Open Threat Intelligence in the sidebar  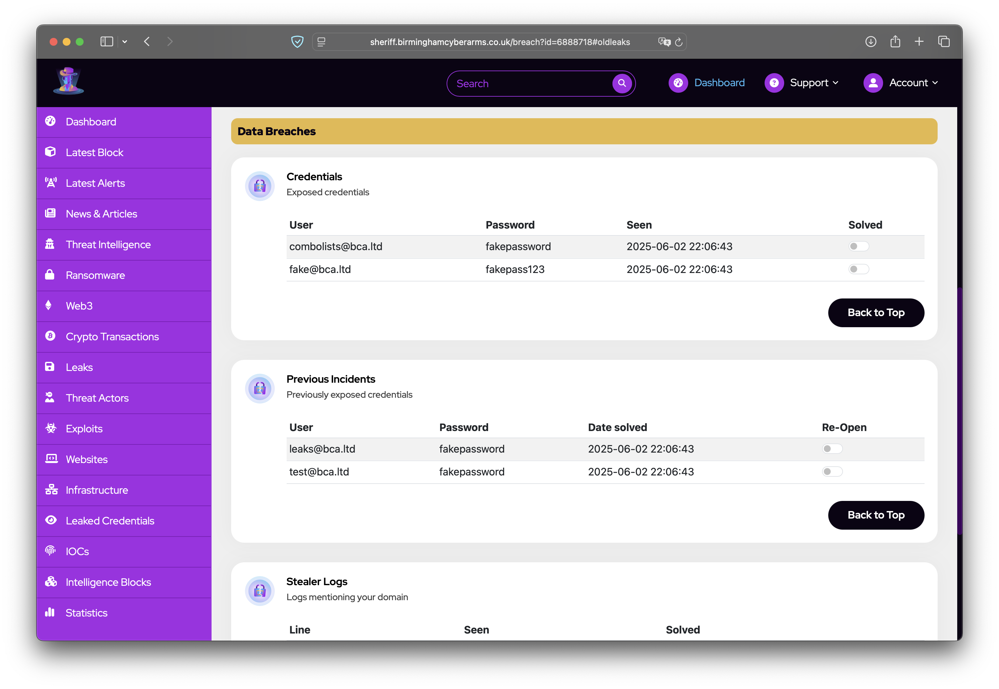click(x=108, y=245)
